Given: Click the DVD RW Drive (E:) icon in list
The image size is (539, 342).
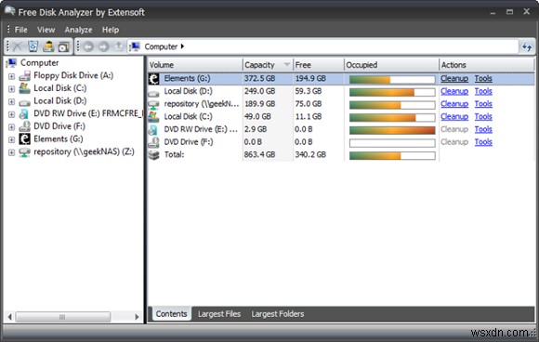Looking at the screenshot, I should click(153, 129).
